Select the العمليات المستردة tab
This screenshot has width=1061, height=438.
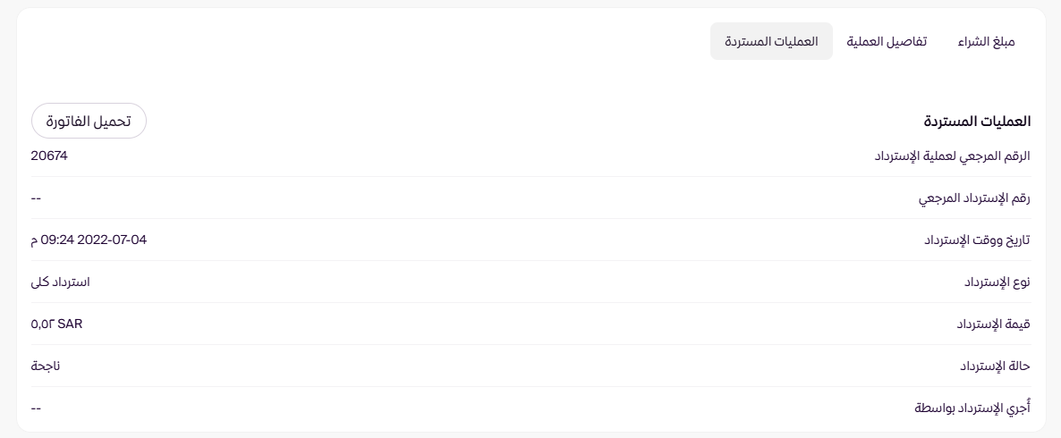[x=771, y=42]
